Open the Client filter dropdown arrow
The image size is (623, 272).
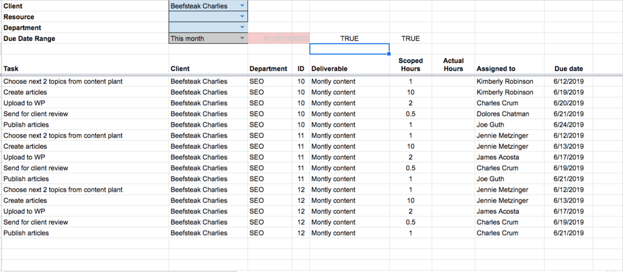242,6
